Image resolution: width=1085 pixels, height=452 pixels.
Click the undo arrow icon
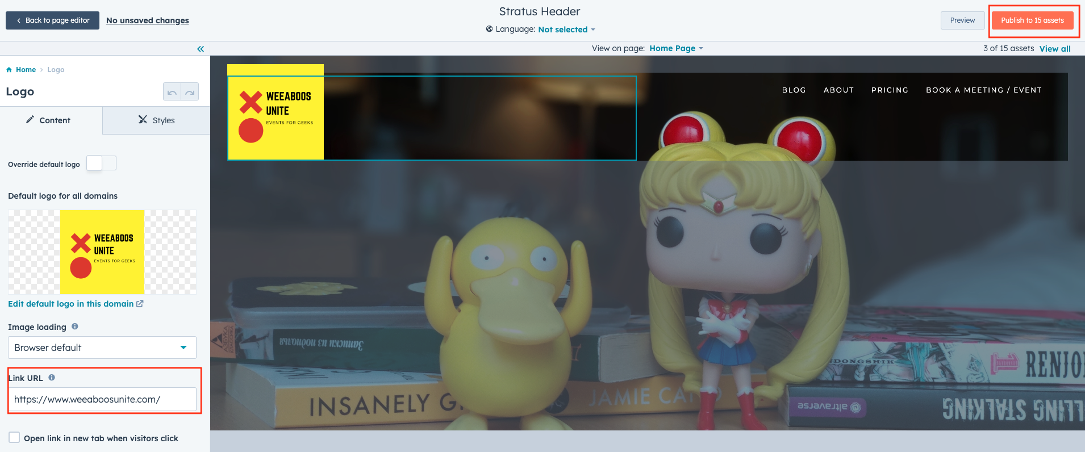coord(172,92)
